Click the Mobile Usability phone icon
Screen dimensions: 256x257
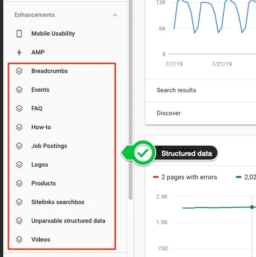point(19,34)
